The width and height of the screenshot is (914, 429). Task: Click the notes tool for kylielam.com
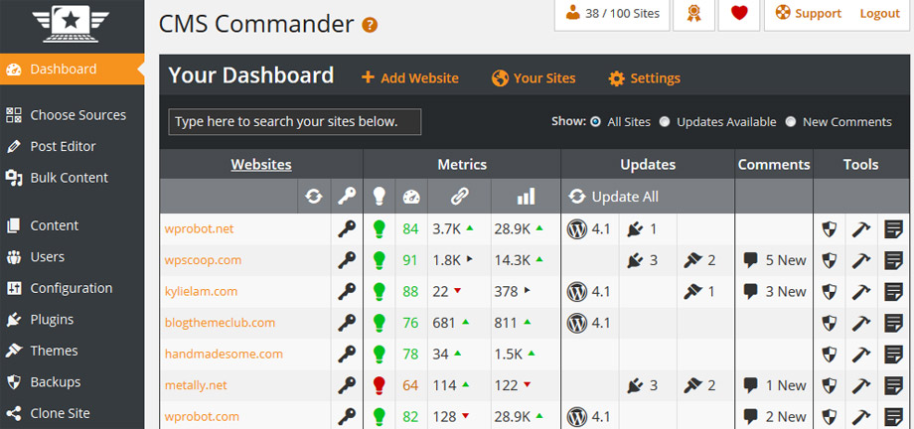[x=893, y=291]
